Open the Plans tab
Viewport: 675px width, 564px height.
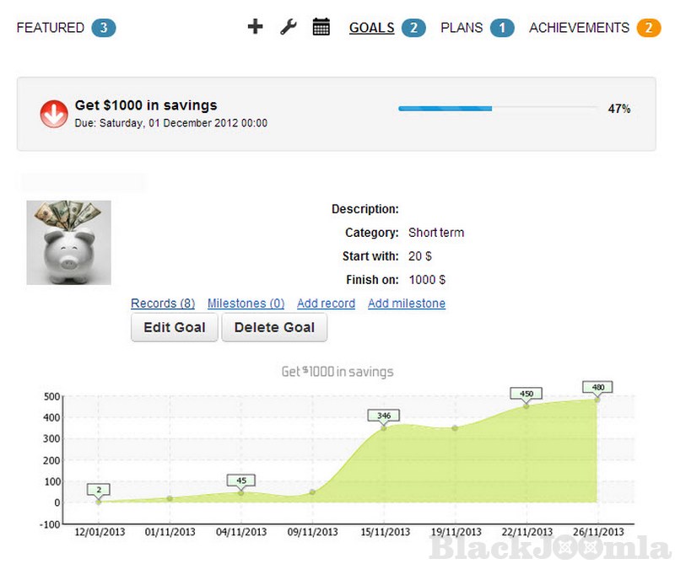coord(462,28)
